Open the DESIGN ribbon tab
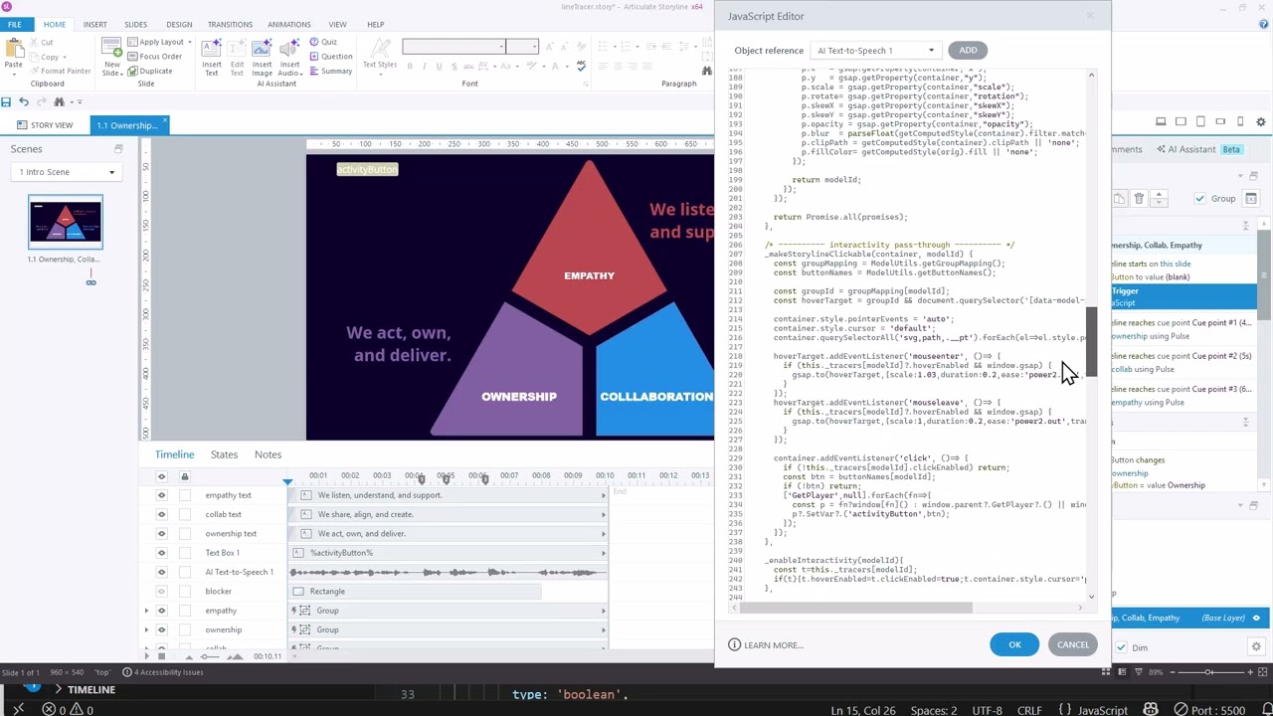The width and height of the screenshot is (1273, 716). coord(179,24)
